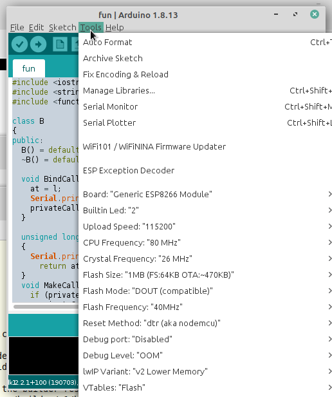
Task: Launch ESP Exception Decoder
Action: coord(205,170)
